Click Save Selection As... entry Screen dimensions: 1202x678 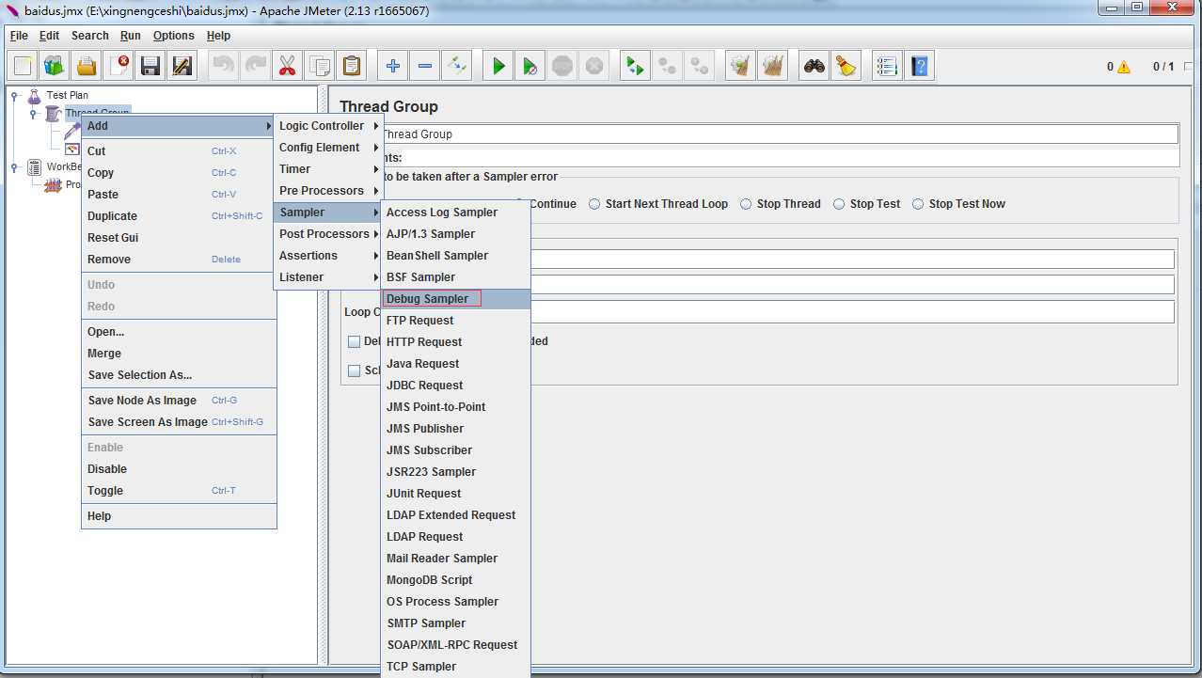pyautogui.click(x=179, y=375)
